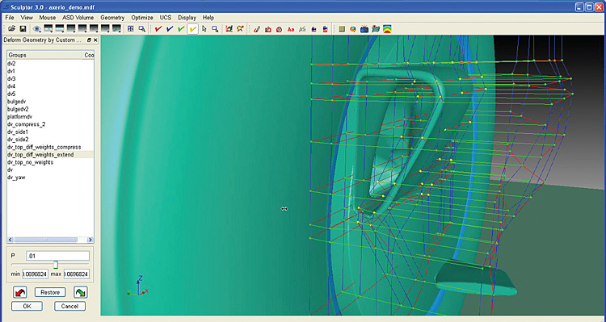The width and height of the screenshot is (606, 322).
Task: Select the bulgedv group
Action: click(x=50, y=102)
